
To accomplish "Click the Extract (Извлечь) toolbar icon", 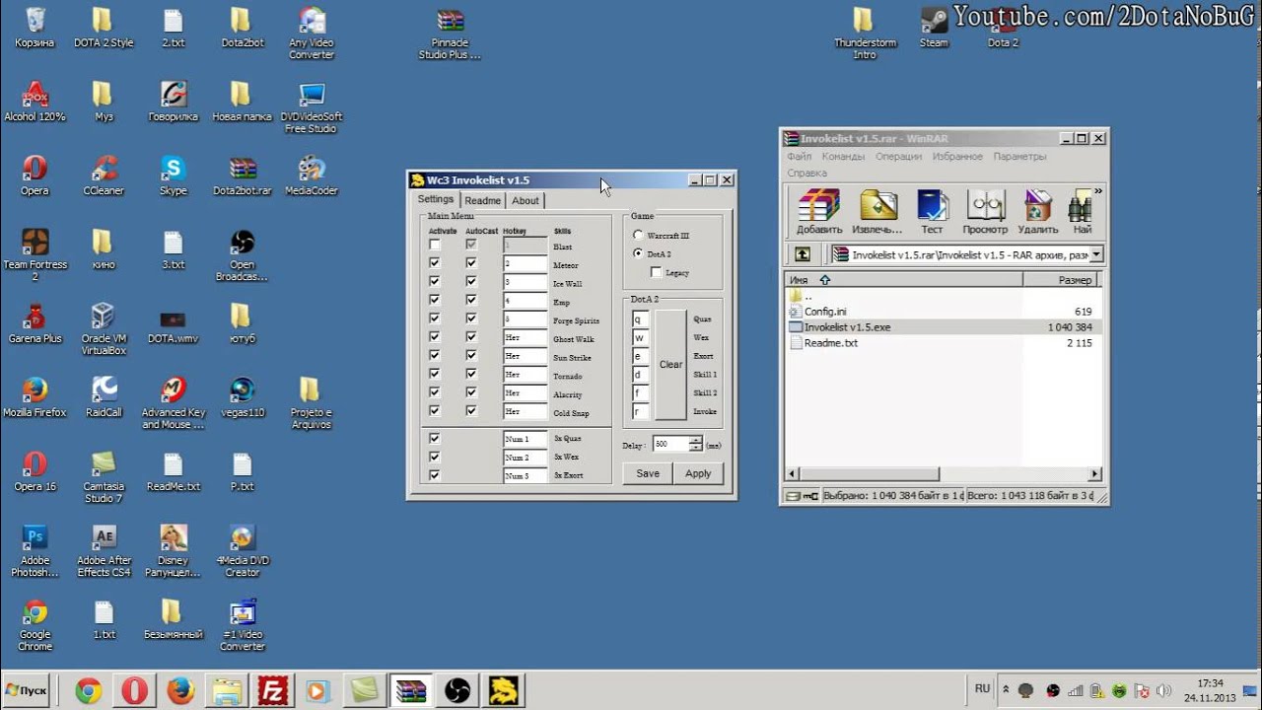I will coord(877,212).
